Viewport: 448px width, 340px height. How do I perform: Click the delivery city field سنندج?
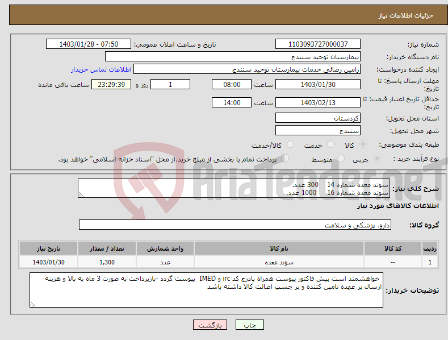pyautogui.click(x=318, y=131)
